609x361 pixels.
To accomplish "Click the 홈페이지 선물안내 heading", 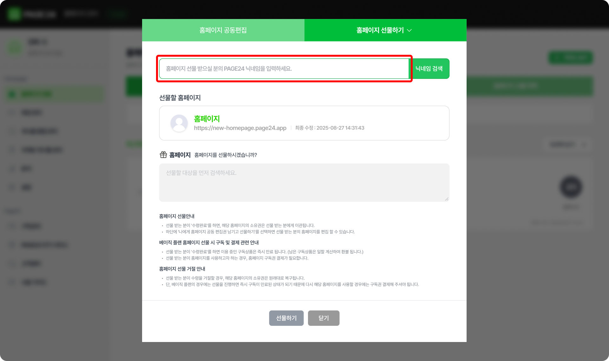I will (177, 216).
